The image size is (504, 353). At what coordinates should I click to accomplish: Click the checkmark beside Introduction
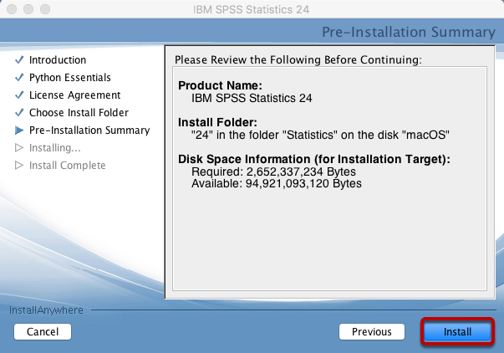tap(19, 59)
